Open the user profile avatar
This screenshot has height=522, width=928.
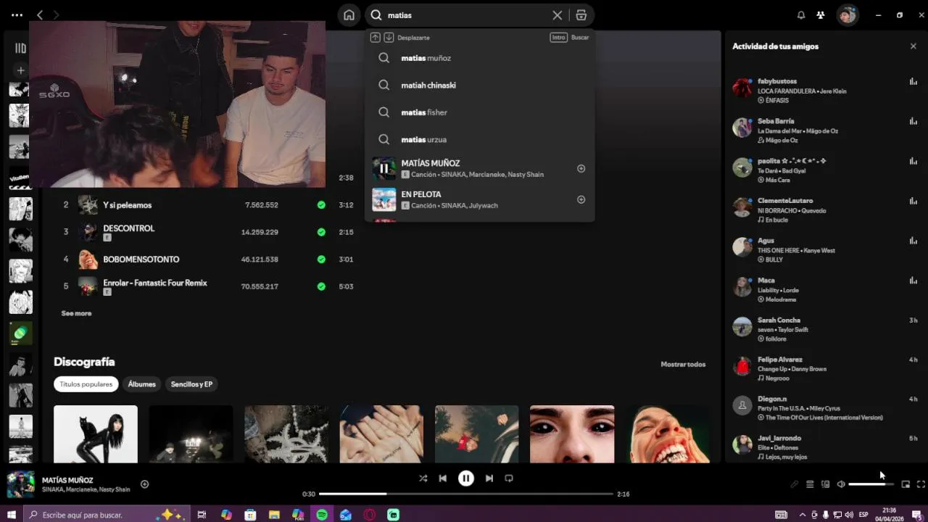[x=847, y=15]
